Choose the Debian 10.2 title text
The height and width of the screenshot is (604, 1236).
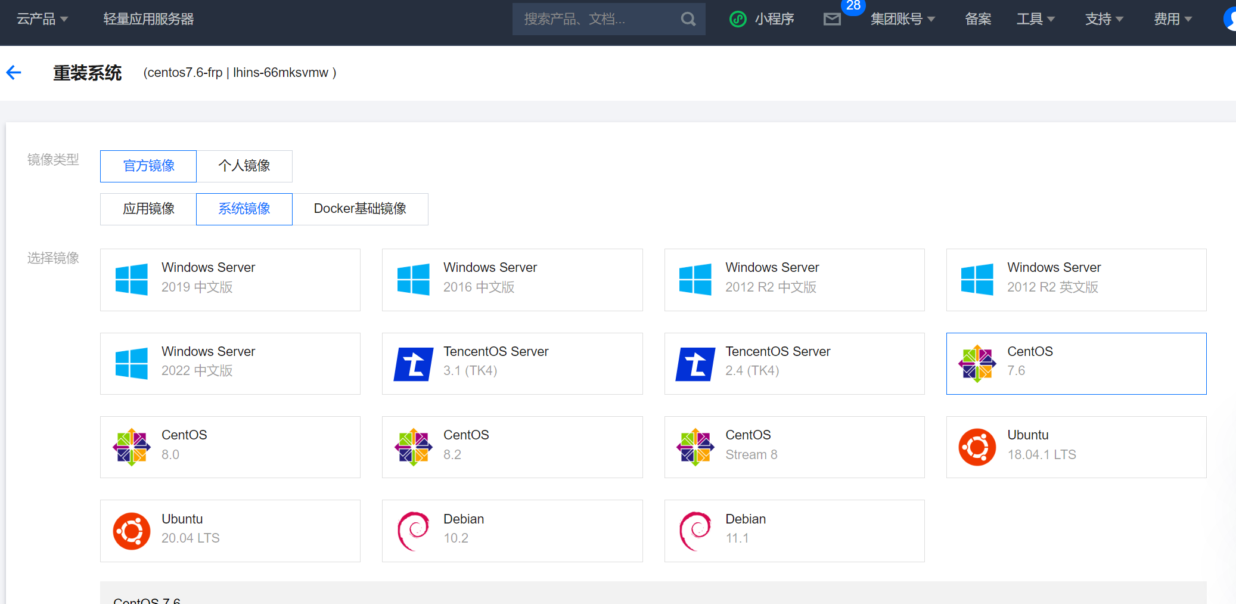(464, 519)
